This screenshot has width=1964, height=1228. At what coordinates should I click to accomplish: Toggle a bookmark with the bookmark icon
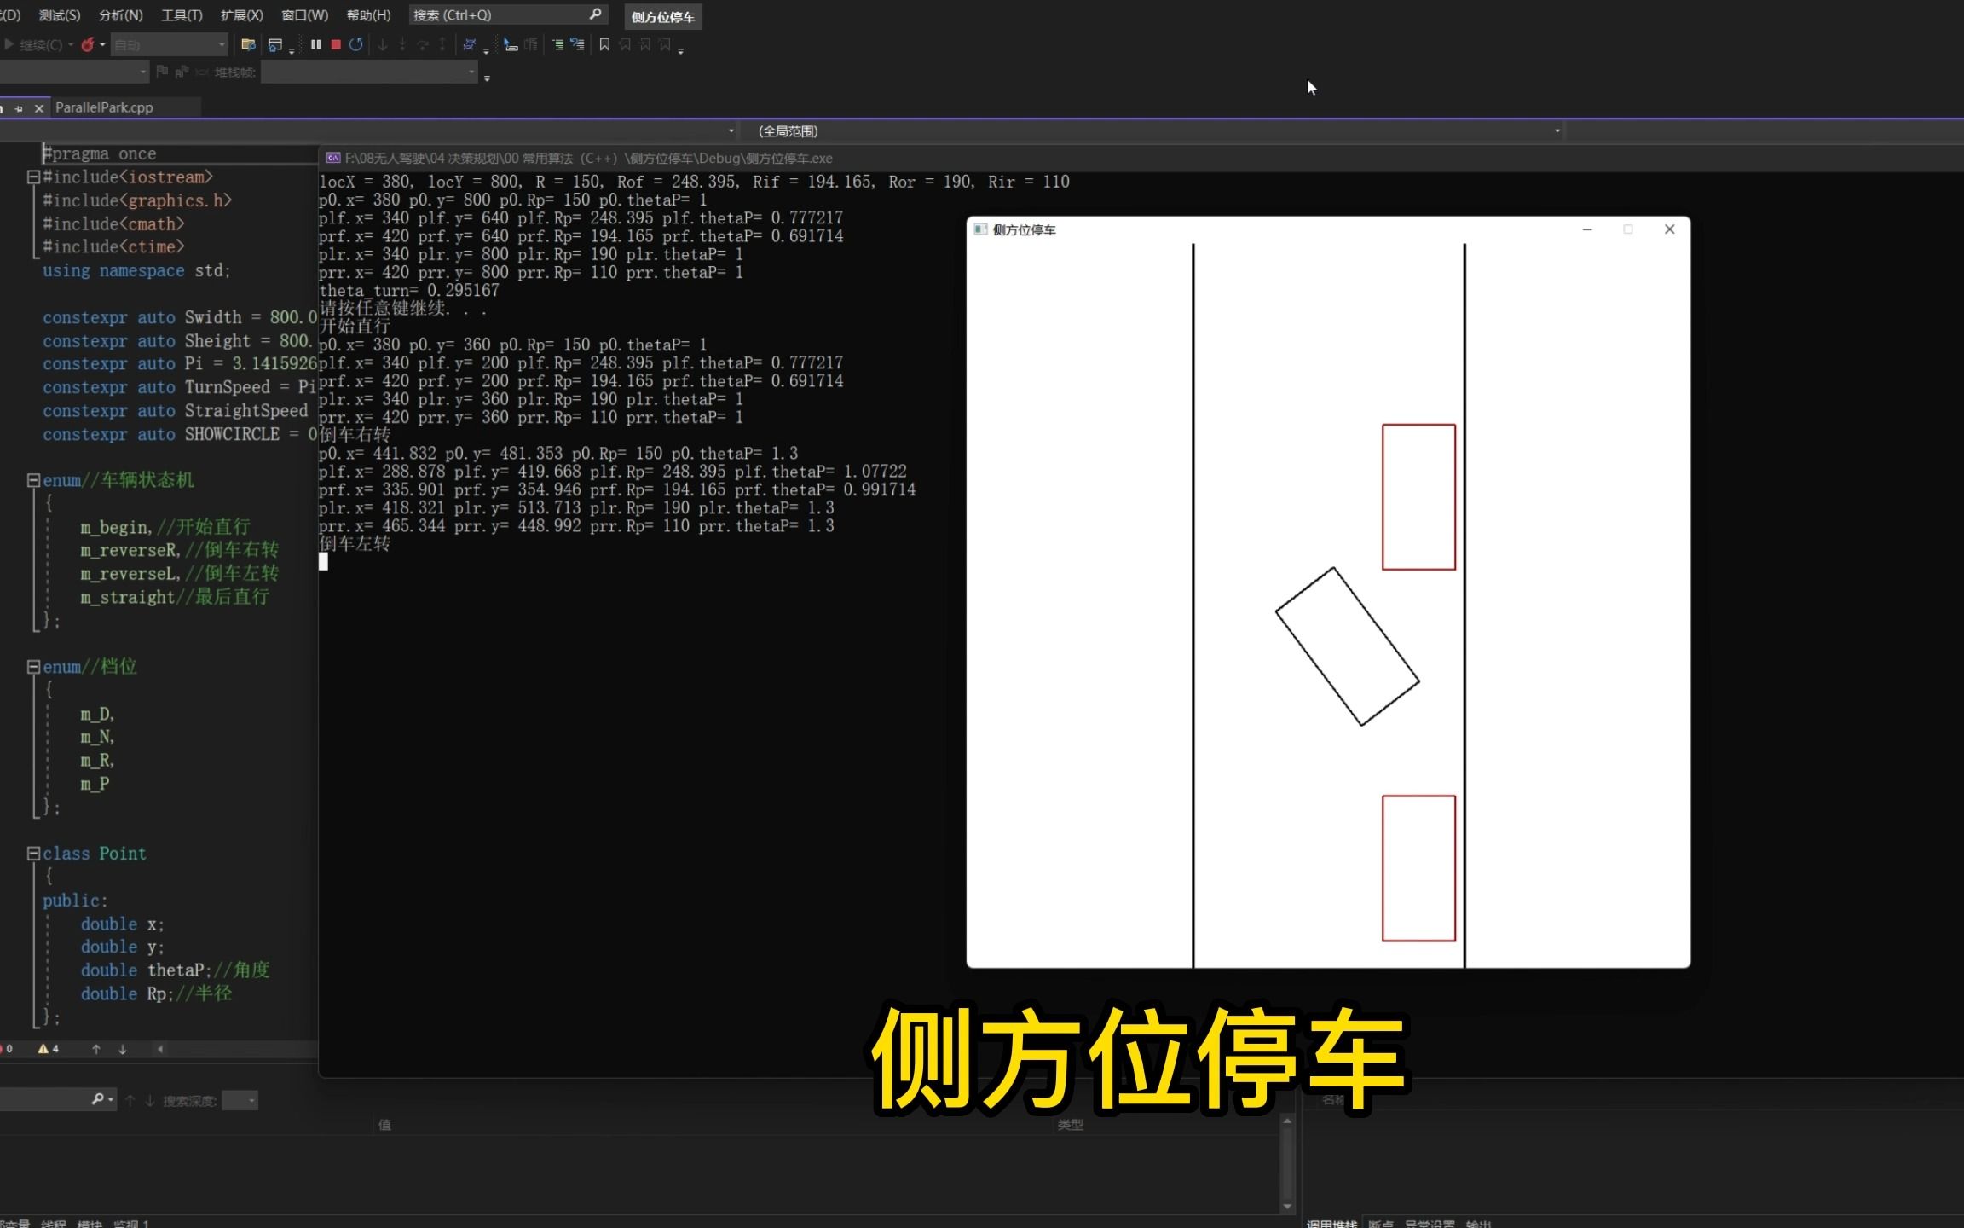(x=604, y=44)
